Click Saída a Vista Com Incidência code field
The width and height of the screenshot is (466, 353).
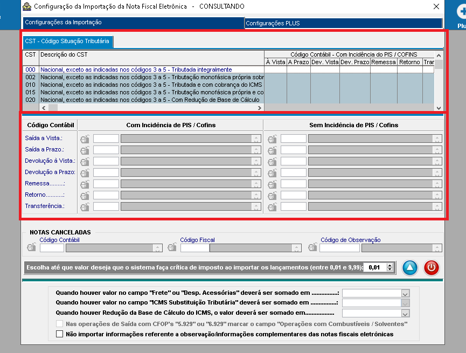(x=106, y=139)
